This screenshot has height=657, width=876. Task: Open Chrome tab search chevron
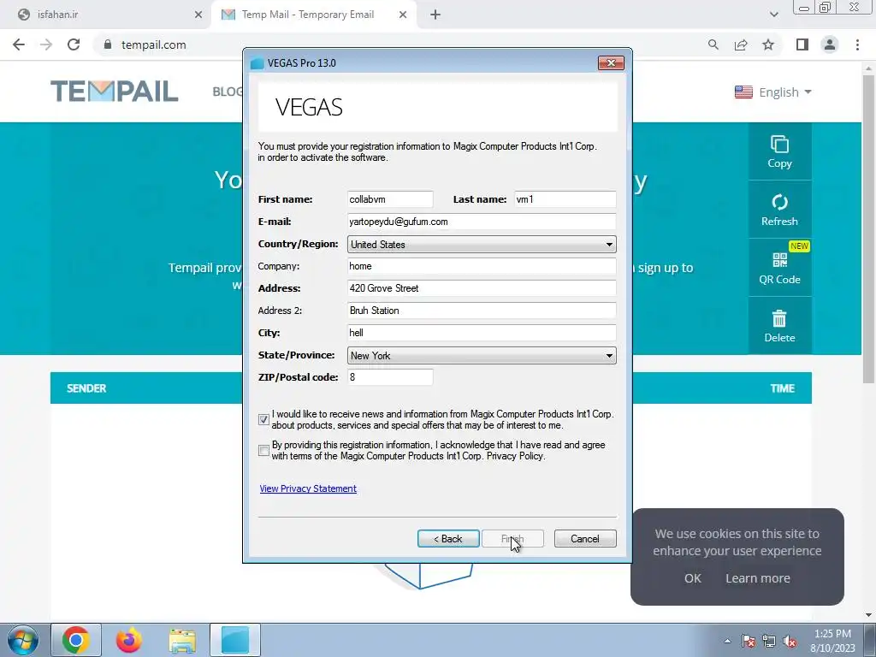click(x=773, y=15)
